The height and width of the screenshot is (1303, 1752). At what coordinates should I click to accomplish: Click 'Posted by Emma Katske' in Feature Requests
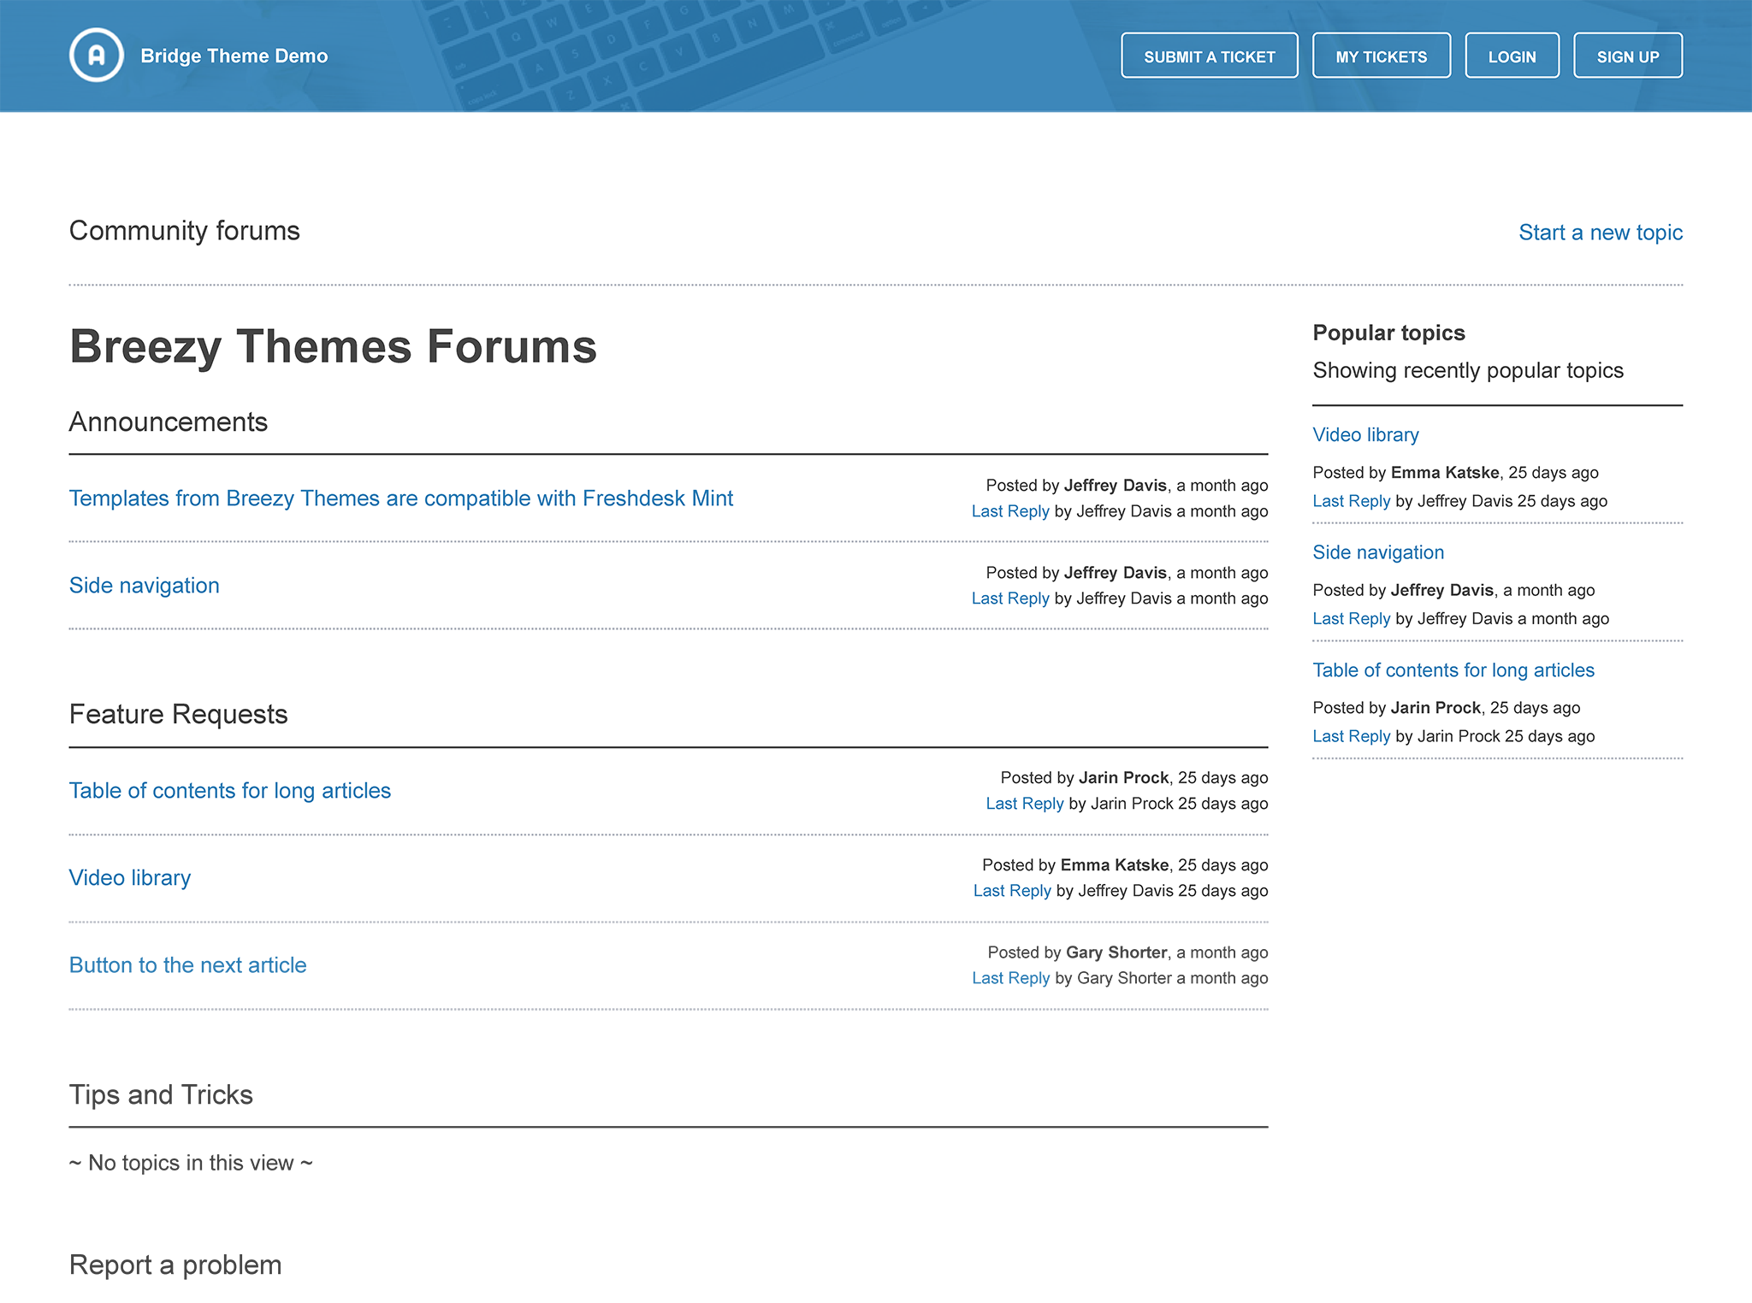click(1075, 865)
